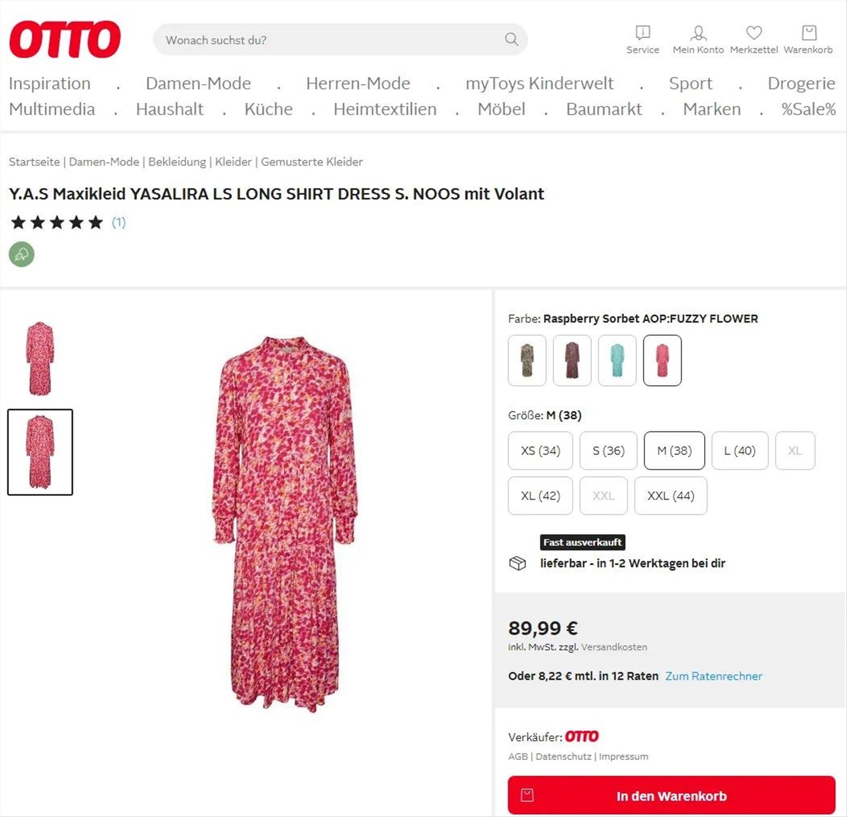The width and height of the screenshot is (847, 817).
Task: Open the Zum Ratenrechner link
Action: click(x=714, y=676)
